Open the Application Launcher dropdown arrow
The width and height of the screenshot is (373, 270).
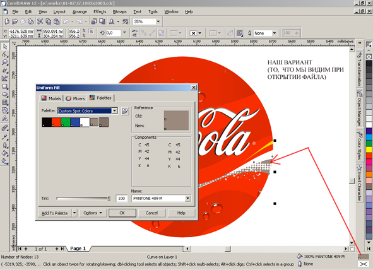tap(118, 21)
